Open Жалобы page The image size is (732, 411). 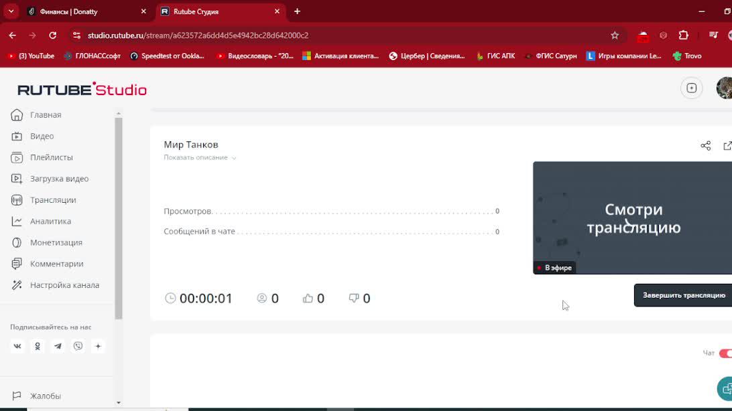[x=46, y=396]
